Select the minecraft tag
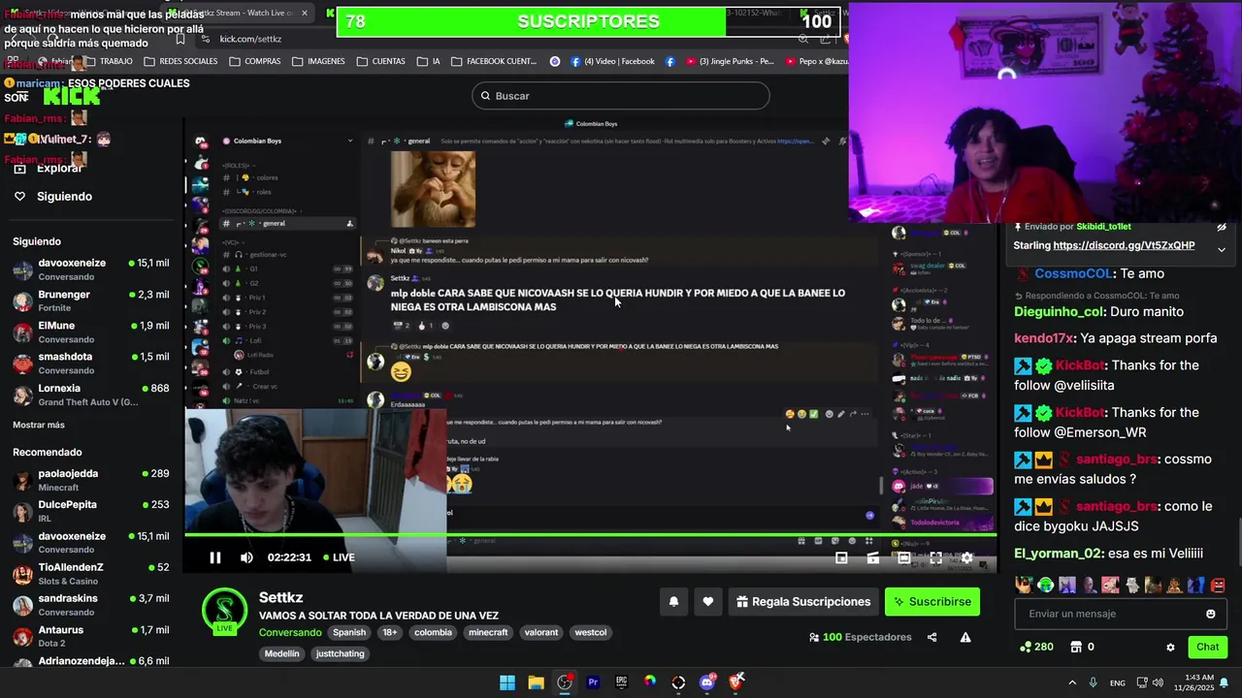 tap(488, 632)
